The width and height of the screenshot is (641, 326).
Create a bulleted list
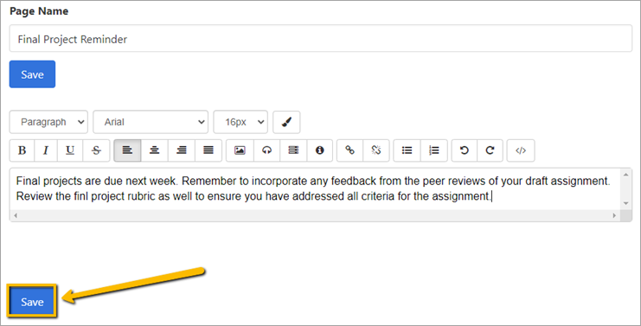pyautogui.click(x=407, y=150)
